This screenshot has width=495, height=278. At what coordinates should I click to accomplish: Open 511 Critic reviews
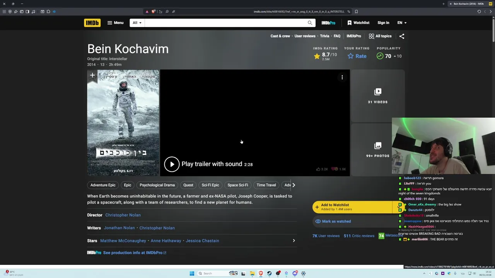point(359,236)
